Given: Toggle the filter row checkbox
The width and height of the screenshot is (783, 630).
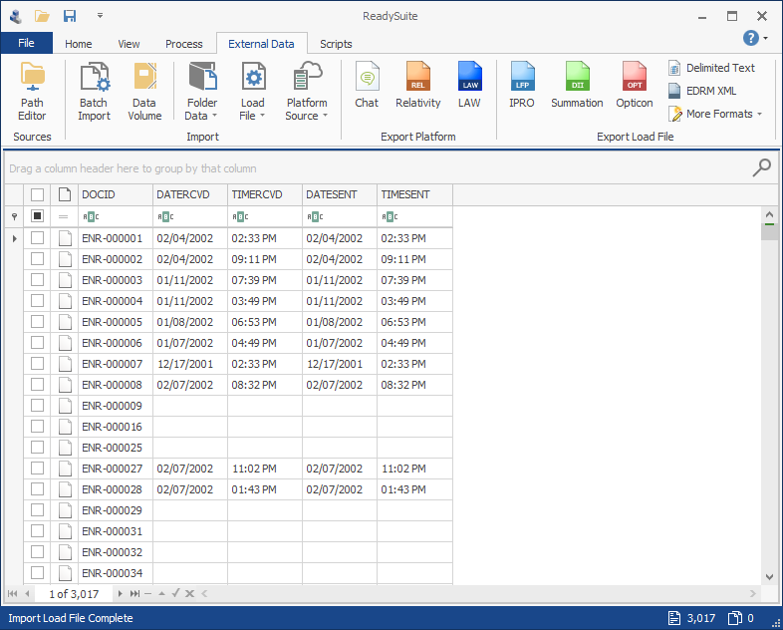Looking at the screenshot, I should tap(37, 216).
